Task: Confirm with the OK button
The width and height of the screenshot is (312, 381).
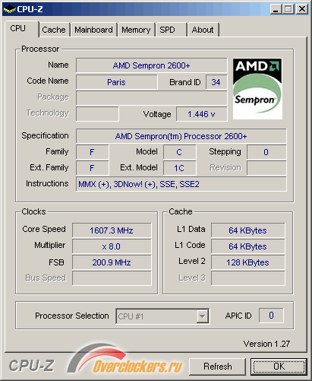Action: tap(279, 367)
